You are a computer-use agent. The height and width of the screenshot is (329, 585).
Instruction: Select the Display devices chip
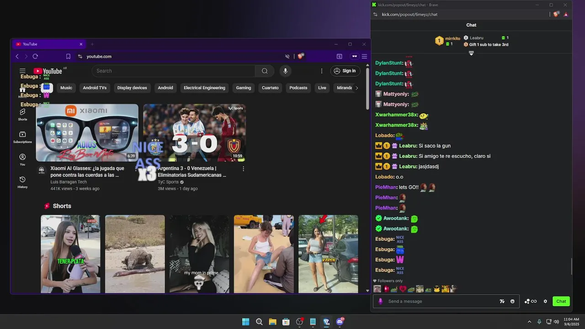[132, 88]
